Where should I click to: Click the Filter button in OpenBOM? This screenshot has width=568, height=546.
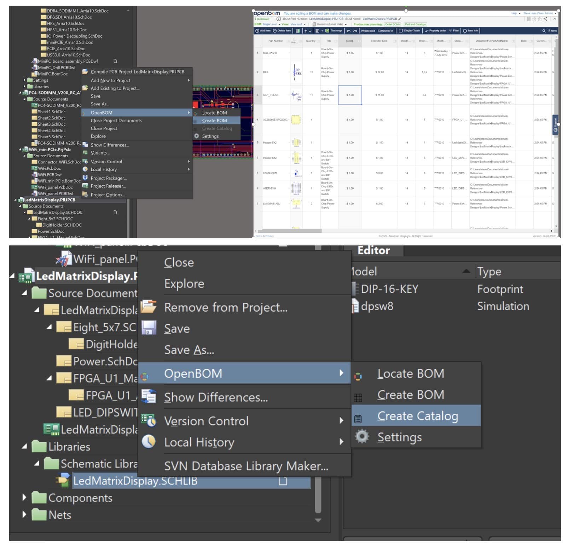tap(454, 31)
